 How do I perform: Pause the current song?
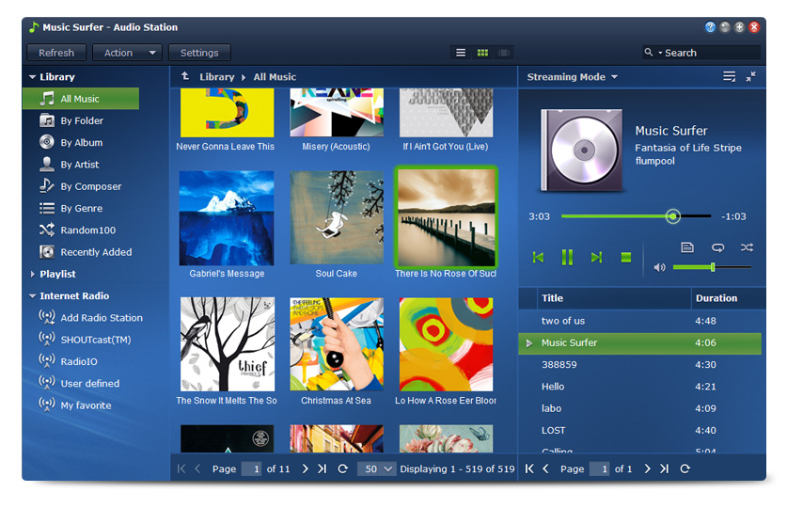point(567,258)
